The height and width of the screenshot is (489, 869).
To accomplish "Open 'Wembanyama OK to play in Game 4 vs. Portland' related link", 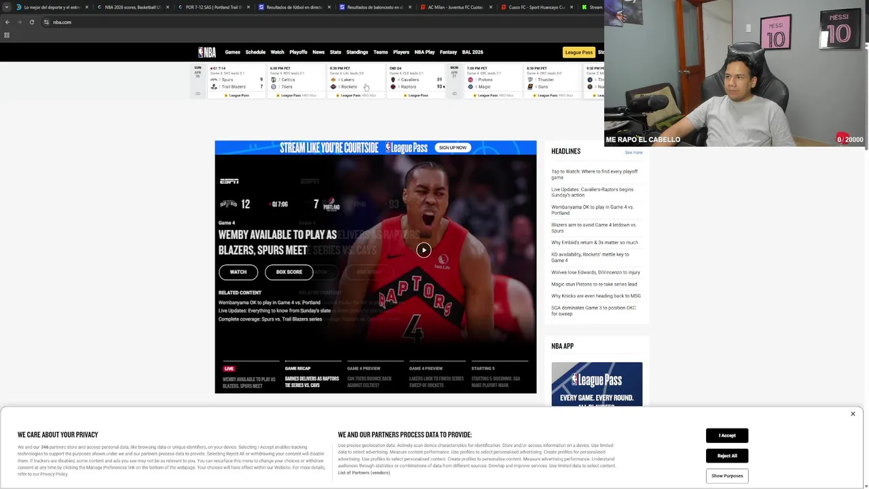I will (270, 302).
